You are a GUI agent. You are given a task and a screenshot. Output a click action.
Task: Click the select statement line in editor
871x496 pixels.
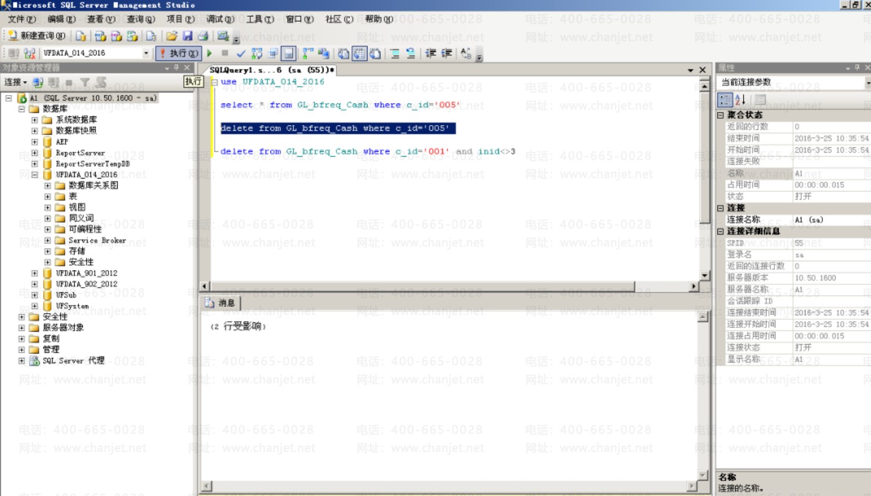tap(341, 105)
